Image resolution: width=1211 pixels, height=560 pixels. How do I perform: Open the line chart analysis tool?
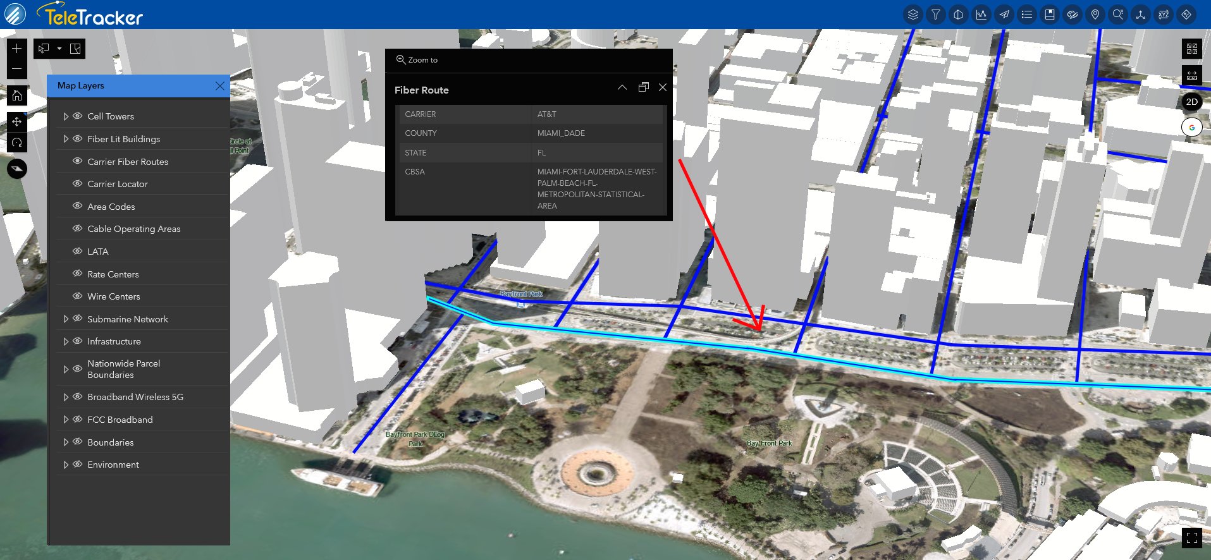(x=981, y=15)
